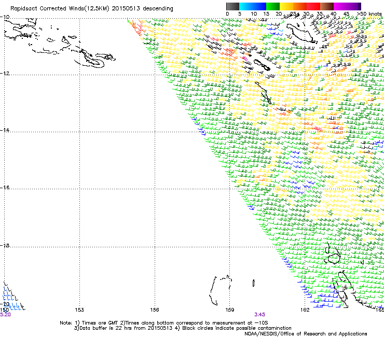Click the 'Note: 1) Times are GMT' line
The image size is (384, 337).
[x=163, y=323]
